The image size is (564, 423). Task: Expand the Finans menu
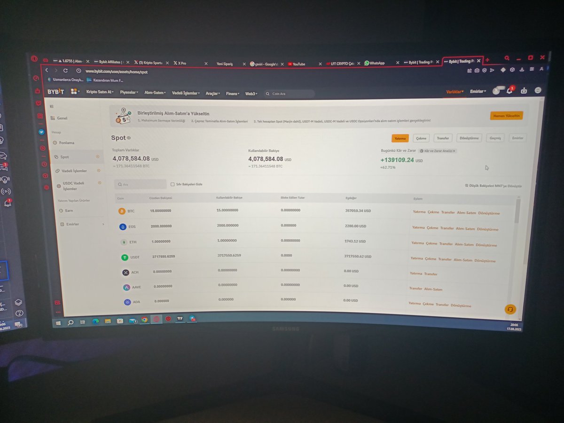click(x=233, y=94)
